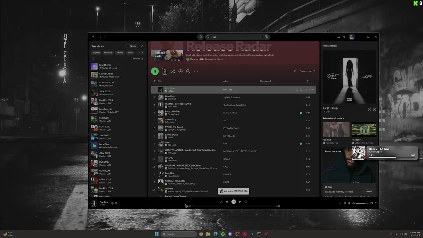Click the minus icon in the Now Playing side panel
This screenshot has height=238, width=423.
point(369,109)
